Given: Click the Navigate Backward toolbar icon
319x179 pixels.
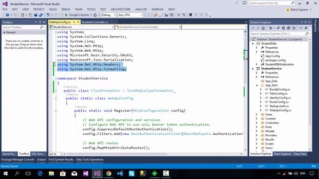Looking at the screenshot, I should (7, 15).
